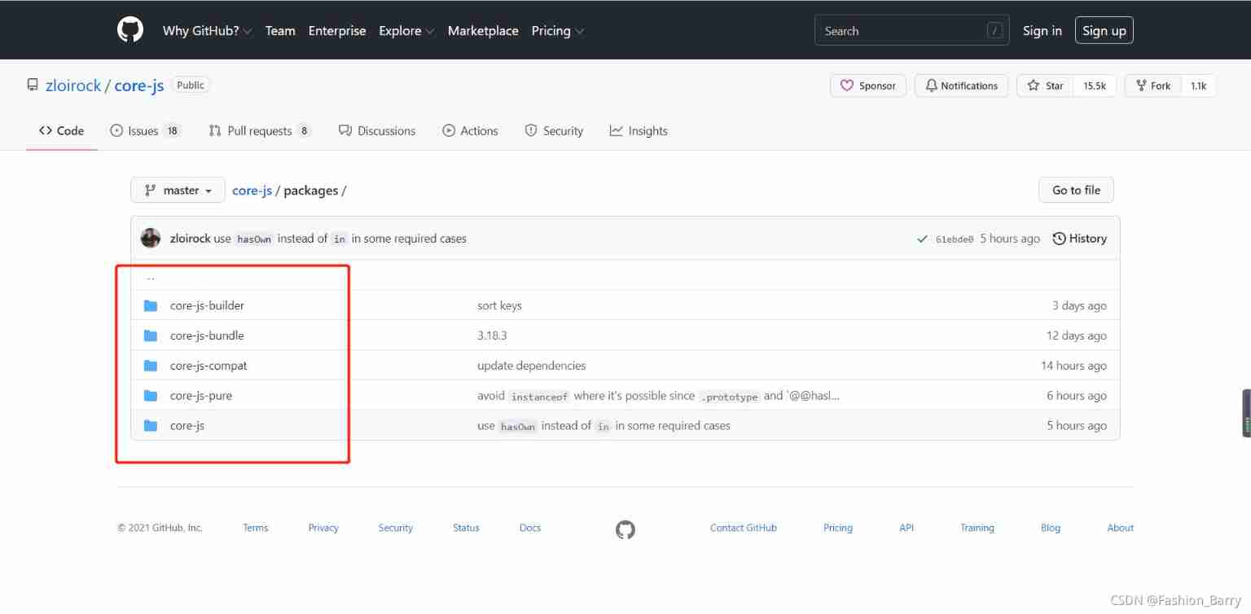Click the core-js-builder folder icon

point(151,305)
